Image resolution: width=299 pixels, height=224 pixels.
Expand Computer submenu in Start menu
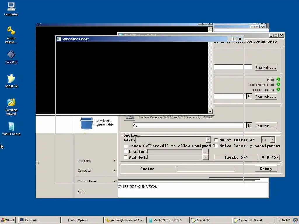click(x=96, y=171)
